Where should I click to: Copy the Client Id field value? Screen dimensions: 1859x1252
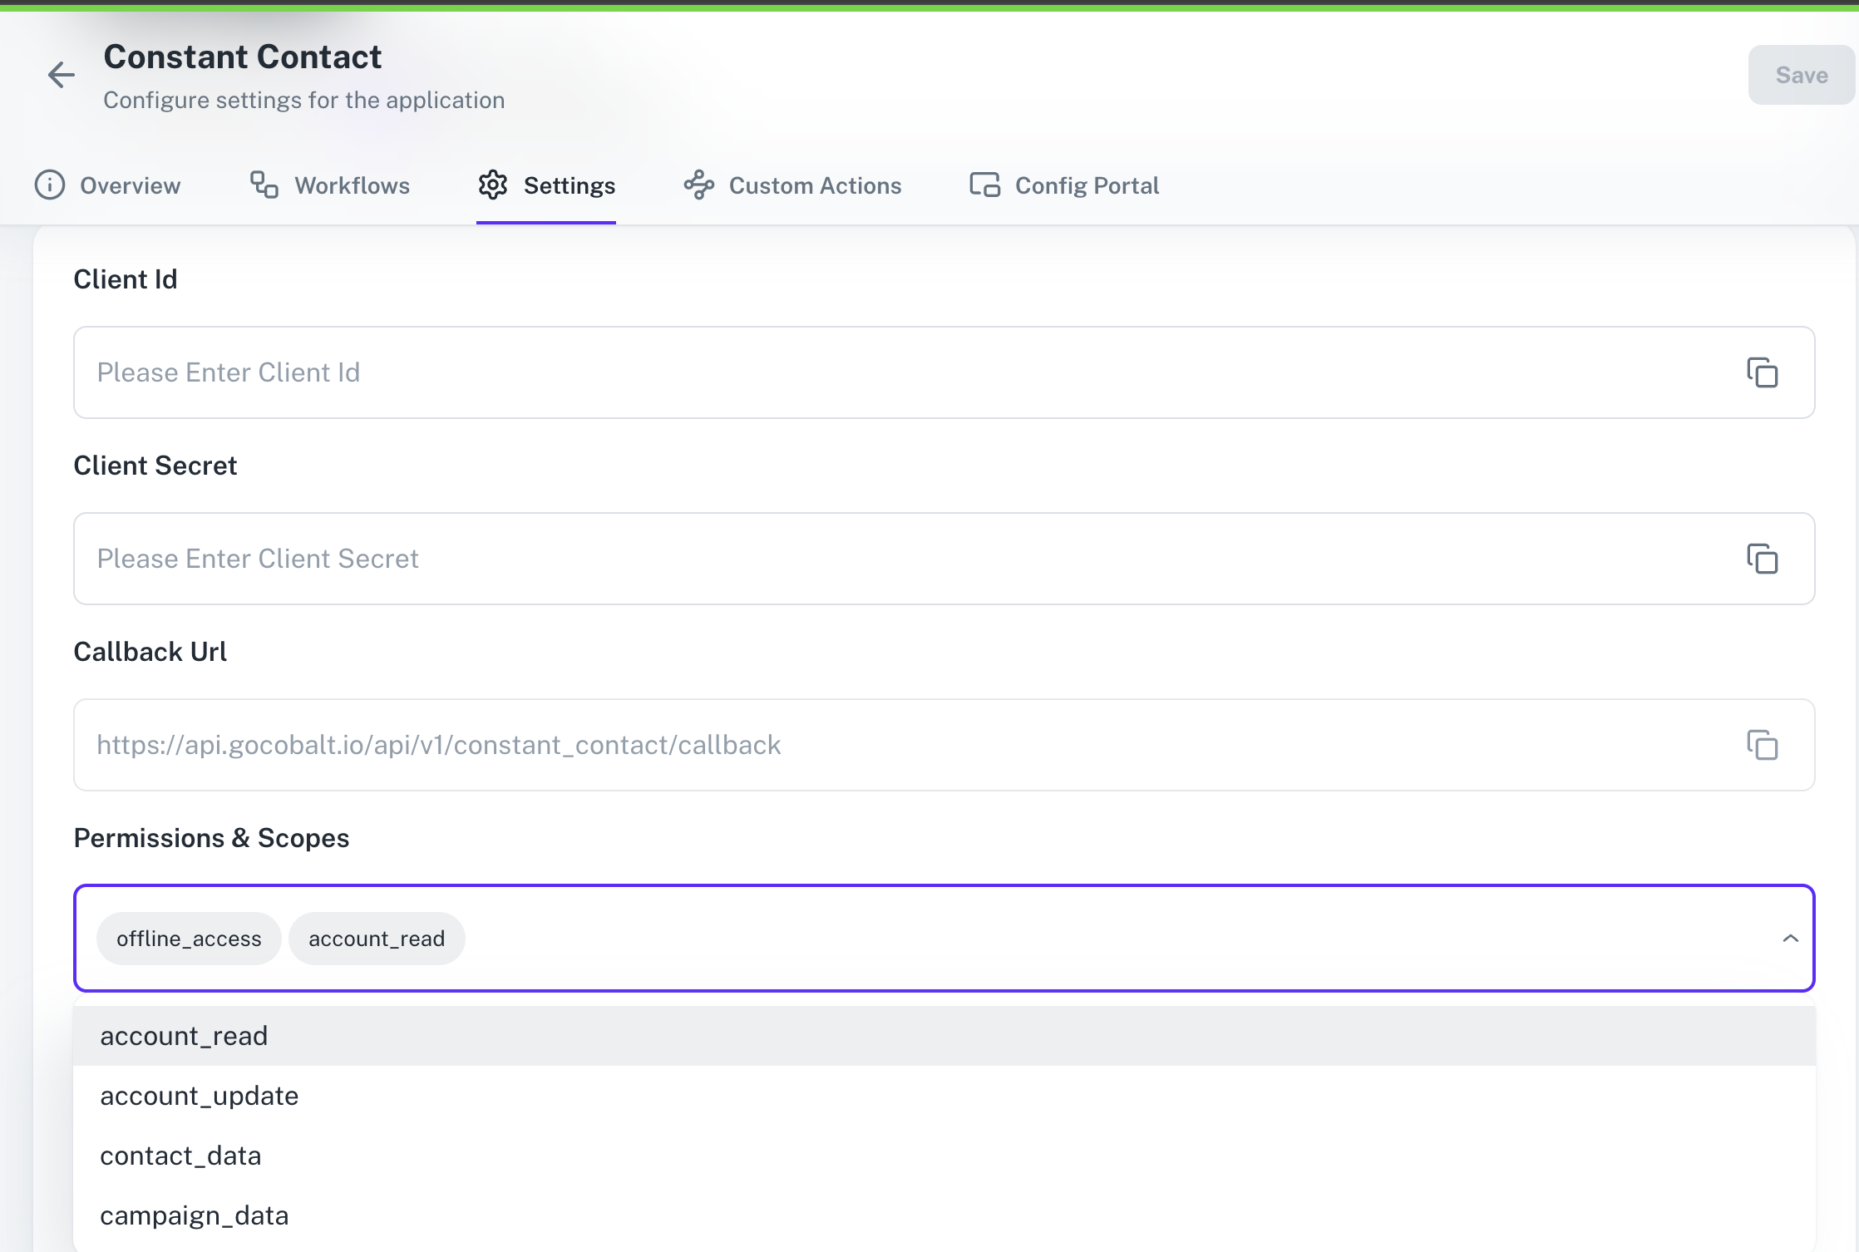[x=1763, y=372]
